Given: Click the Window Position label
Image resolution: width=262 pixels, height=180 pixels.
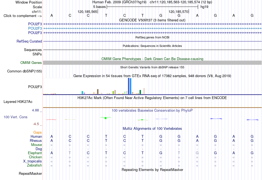Looking at the screenshot, I should point(29,2).
